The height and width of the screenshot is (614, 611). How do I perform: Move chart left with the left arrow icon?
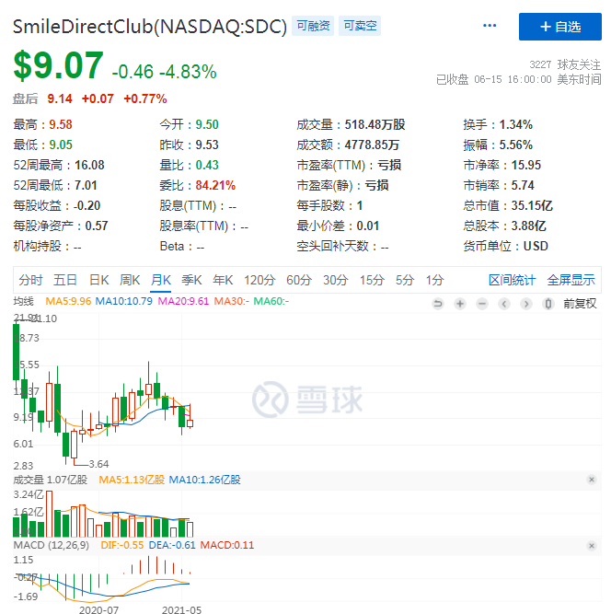pyautogui.click(x=504, y=304)
